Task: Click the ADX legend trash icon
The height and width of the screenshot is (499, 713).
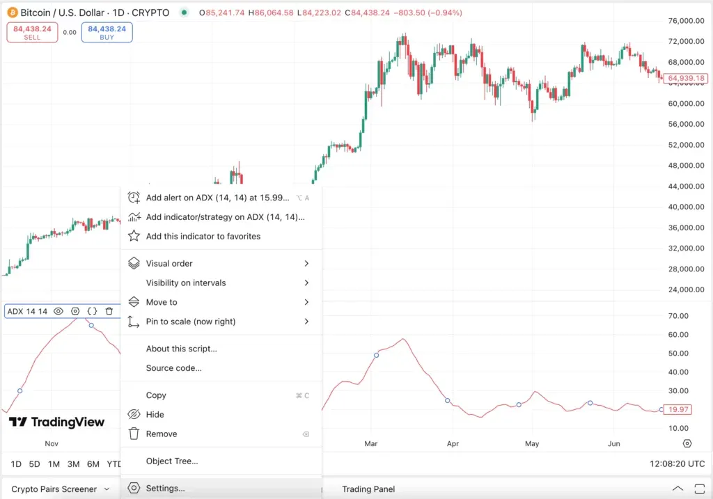Action: point(109,312)
